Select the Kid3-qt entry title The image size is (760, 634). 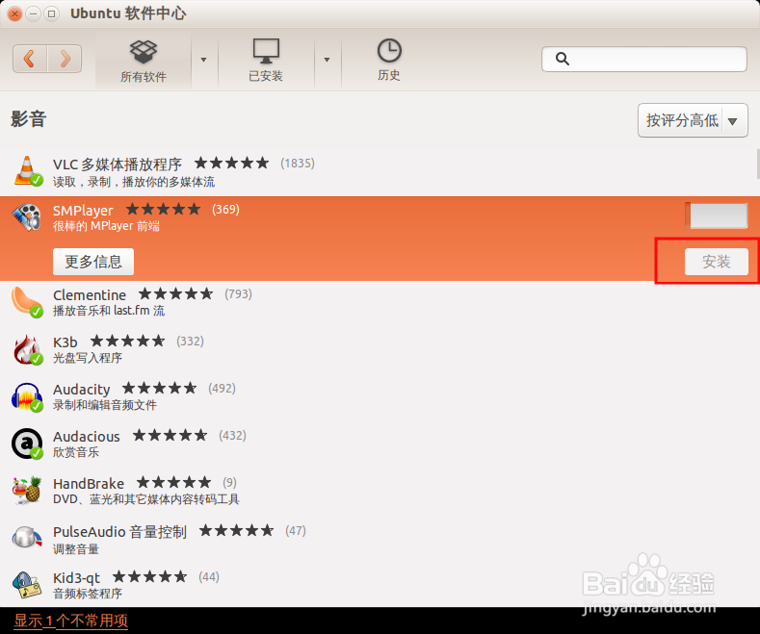tap(77, 578)
